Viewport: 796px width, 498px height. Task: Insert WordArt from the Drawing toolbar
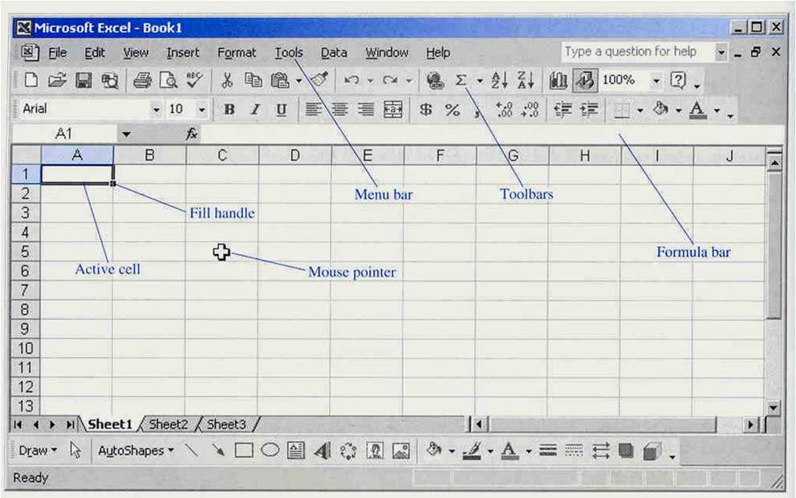click(x=323, y=451)
